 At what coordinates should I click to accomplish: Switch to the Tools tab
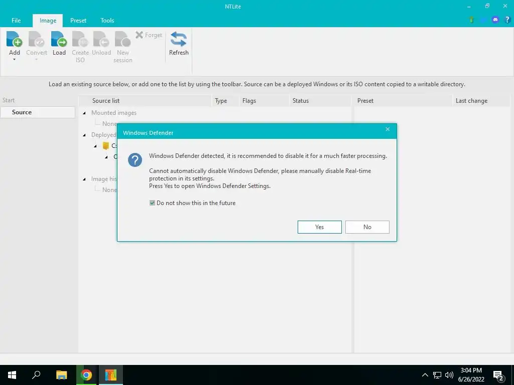click(x=107, y=20)
